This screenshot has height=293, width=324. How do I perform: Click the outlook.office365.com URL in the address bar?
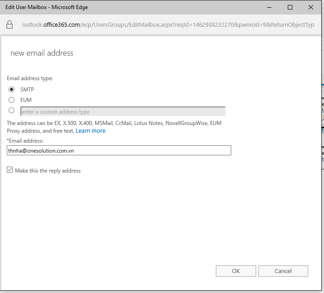coord(167,24)
